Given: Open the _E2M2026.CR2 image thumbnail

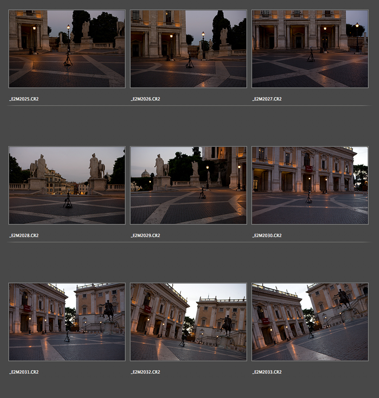Looking at the screenshot, I should (x=188, y=49).
